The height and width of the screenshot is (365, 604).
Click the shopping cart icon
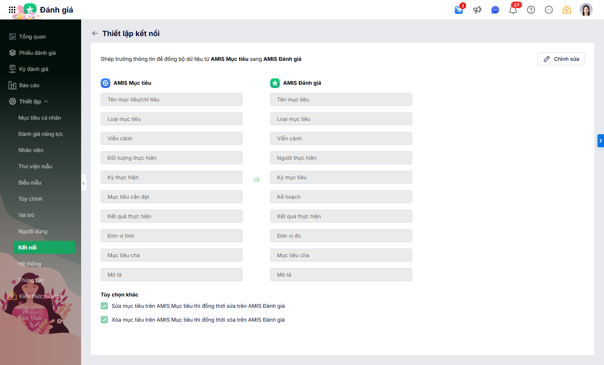(x=459, y=10)
